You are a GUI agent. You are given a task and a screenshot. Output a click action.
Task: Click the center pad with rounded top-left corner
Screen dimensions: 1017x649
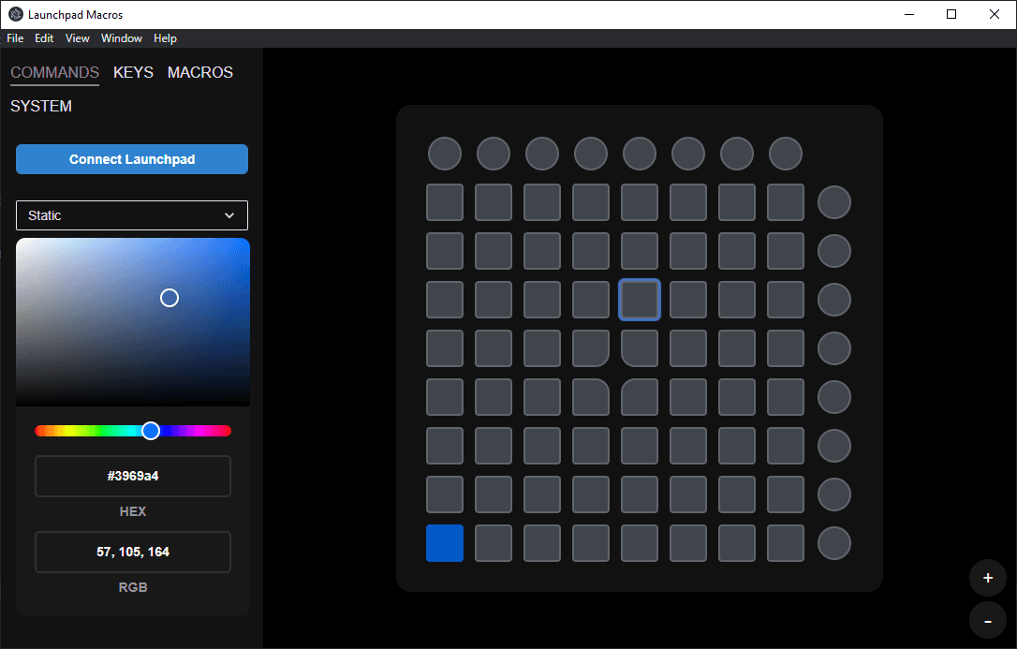[640, 397]
